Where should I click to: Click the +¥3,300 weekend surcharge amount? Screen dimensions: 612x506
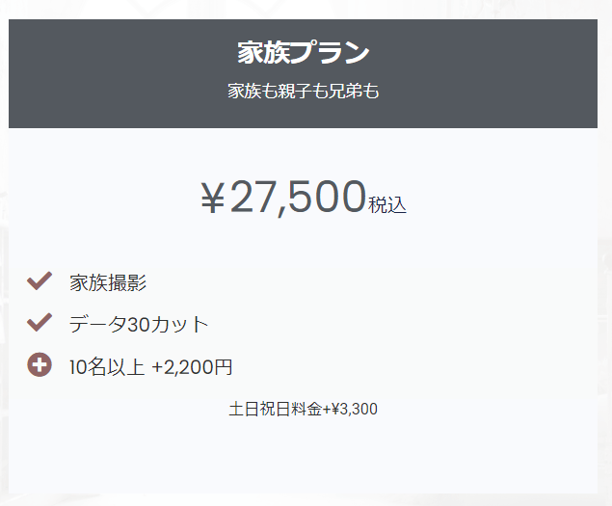coord(350,410)
